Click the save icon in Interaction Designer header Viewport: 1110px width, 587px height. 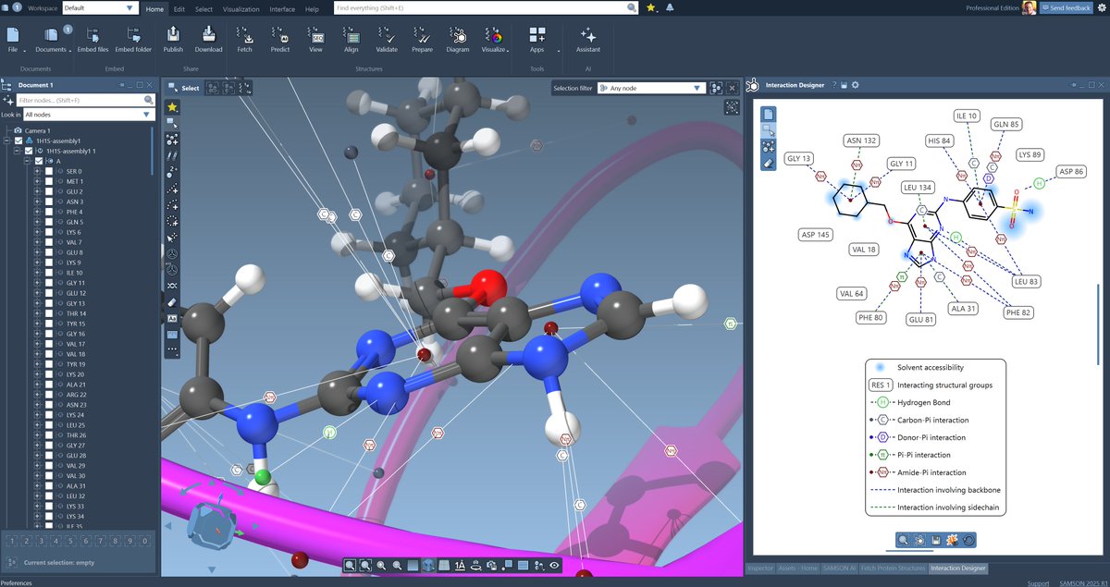tap(845, 85)
